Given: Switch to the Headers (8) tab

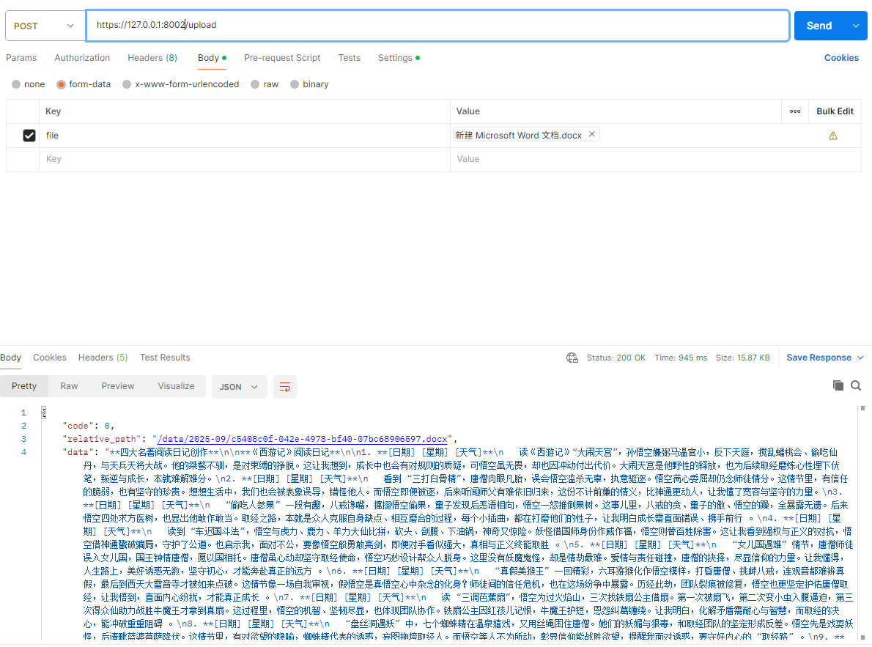Looking at the screenshot, I should 152,58.
